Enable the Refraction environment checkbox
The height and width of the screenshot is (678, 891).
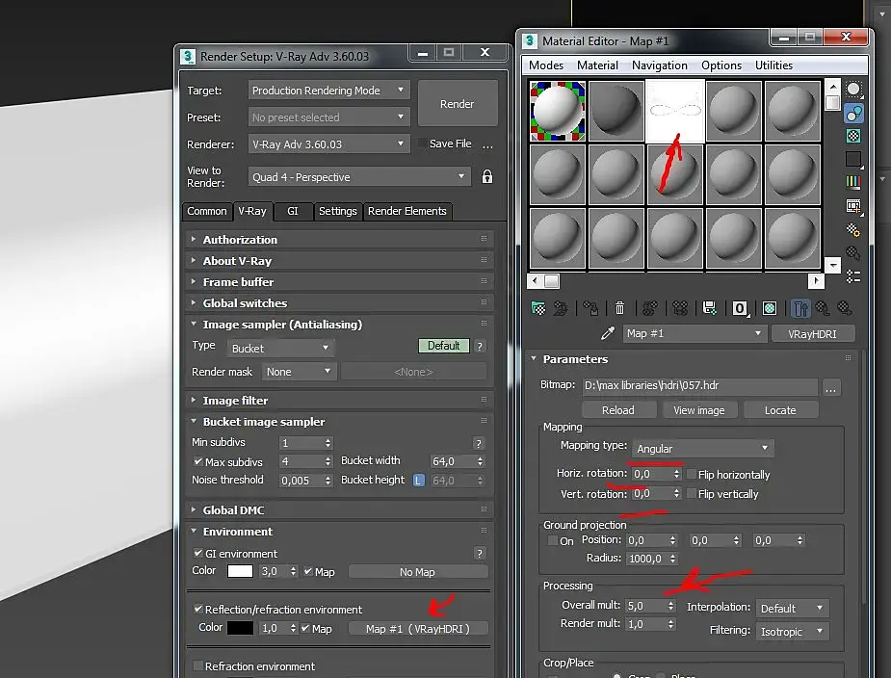[x=197, y=665]
